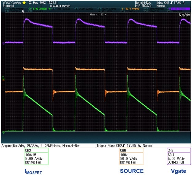Open the 5us/div timebase setting
192x175 pixels.
point(184,15)
